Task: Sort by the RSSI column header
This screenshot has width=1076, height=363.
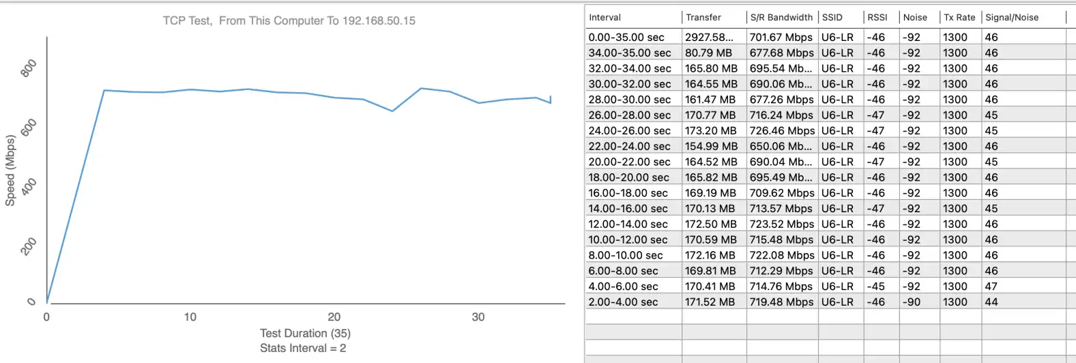Action: [877, 18]
